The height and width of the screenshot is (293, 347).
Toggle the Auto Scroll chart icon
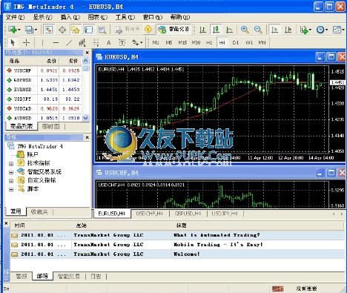pos(275,30)
